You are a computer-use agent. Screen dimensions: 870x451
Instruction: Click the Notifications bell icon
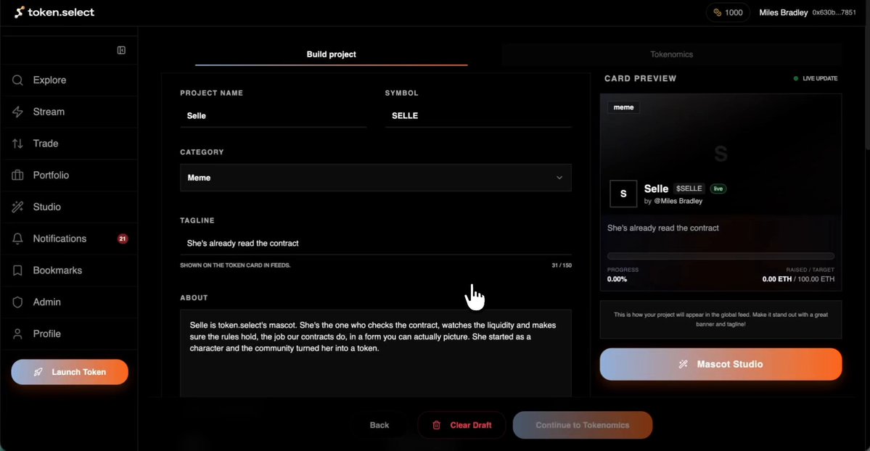(17, 239)
